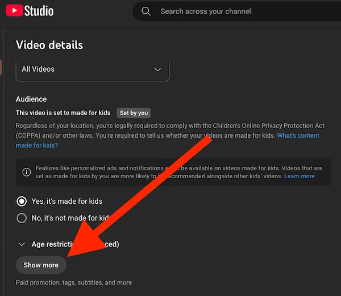Screen dimensions: 341x296
Task: Click the Show more button
Action: click(41, 265)
